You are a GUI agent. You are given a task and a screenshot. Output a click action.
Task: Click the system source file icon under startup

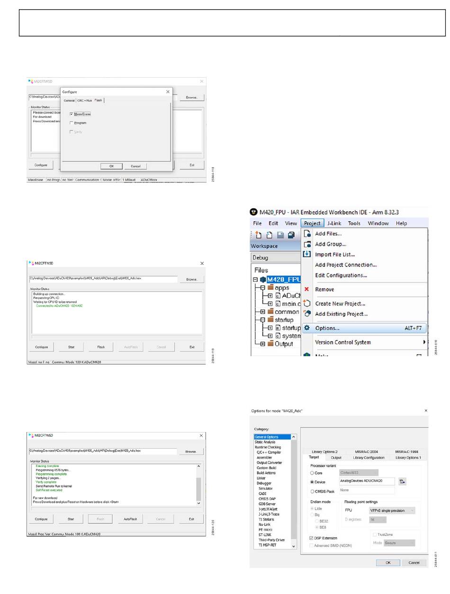coord(278,336)
